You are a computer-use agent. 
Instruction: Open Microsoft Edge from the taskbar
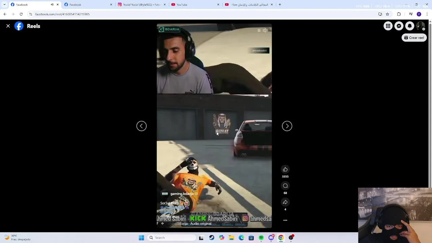click(241, 238)
